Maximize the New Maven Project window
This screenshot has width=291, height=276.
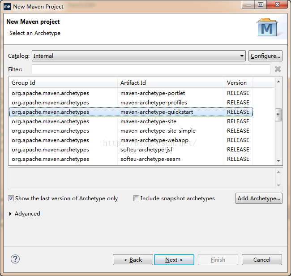261,5
